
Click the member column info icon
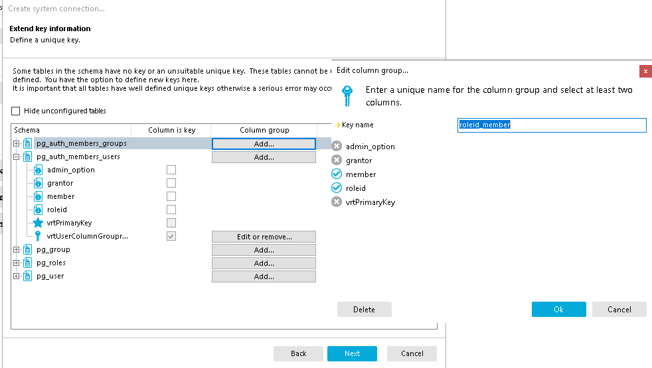pos(38,196)
